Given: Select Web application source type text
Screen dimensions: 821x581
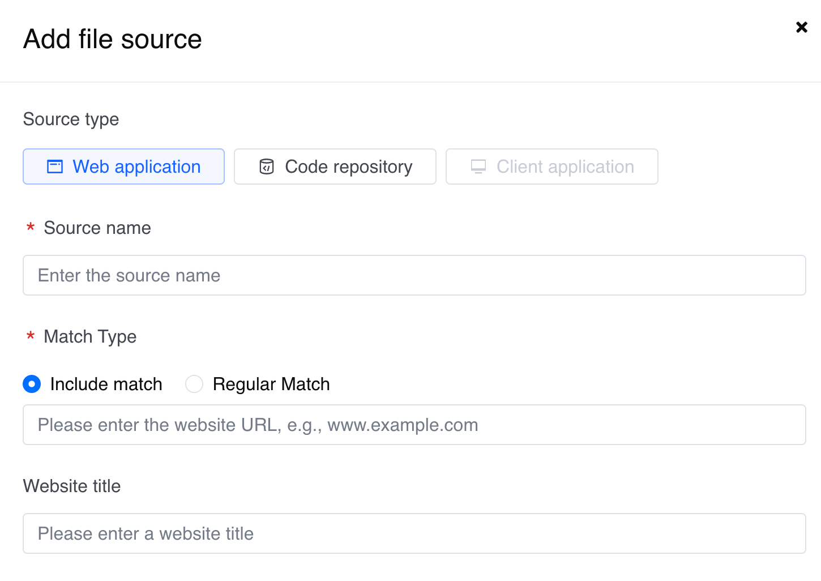Looking at the screenshot, I should 136,166.
